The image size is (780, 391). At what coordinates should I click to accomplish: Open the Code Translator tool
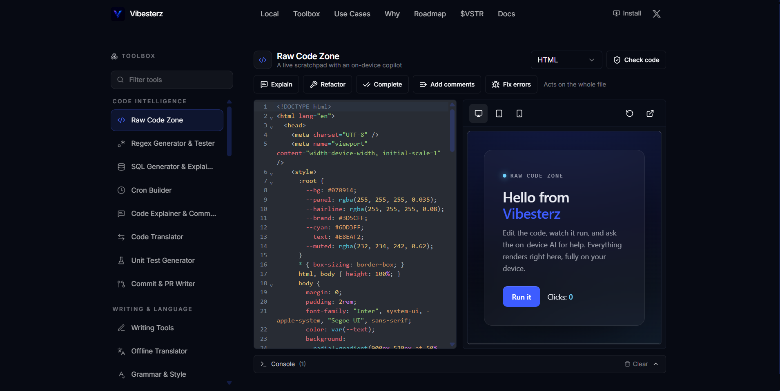[x=167, y=237]
